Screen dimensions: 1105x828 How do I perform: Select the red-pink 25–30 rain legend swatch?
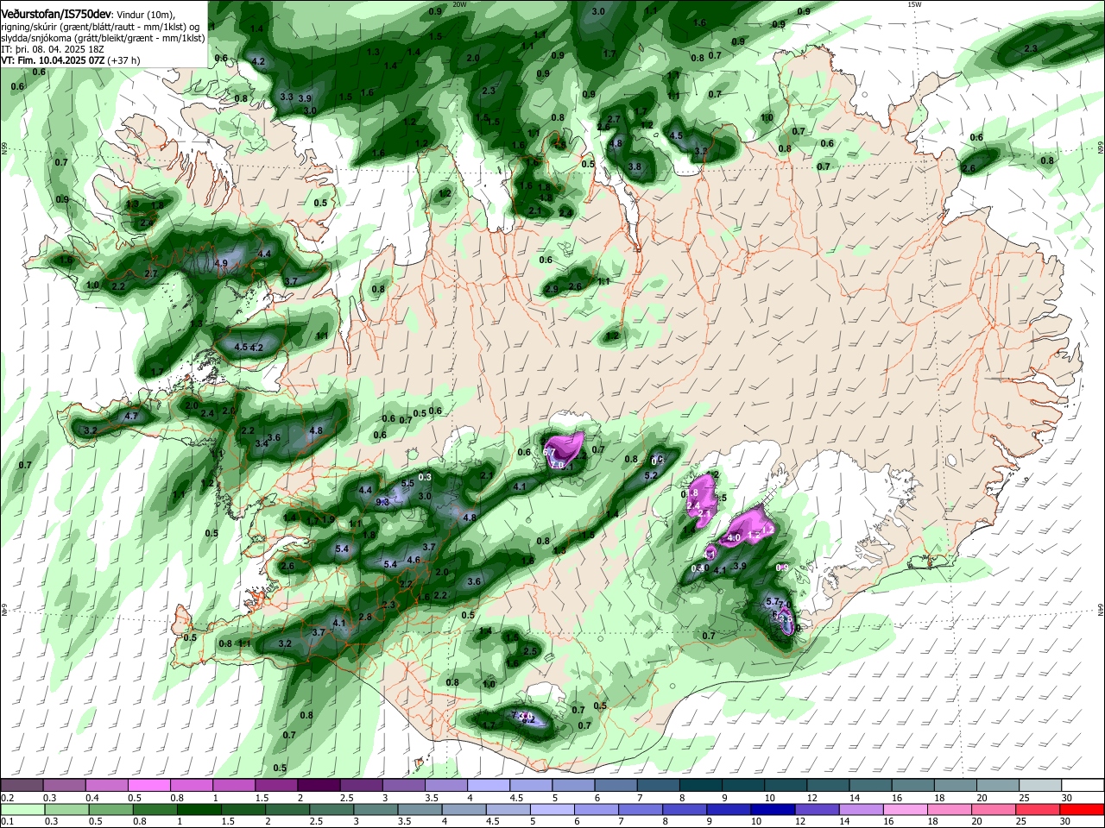pyautogui.click(x=1039, y=809)
